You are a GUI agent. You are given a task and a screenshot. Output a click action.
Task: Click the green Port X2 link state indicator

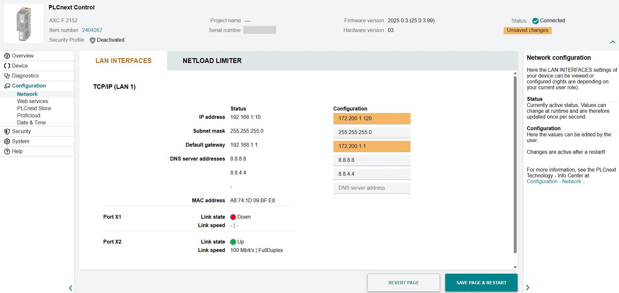point(233,242)
